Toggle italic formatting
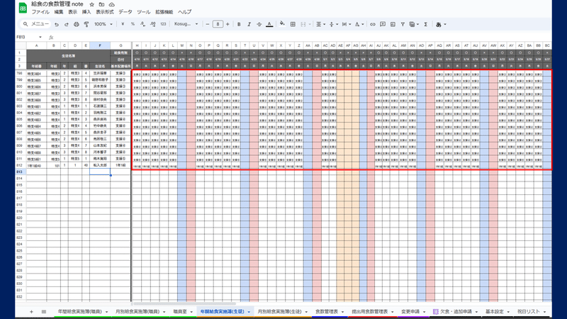This screenshot has width=567, height=319. point(249,24)
